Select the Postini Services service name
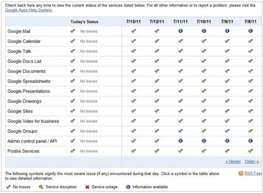263x193 pixels. click(23, 151)
